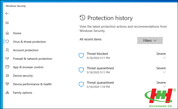
Task: Select Device performance & health menu item
Action: [32, 84]
